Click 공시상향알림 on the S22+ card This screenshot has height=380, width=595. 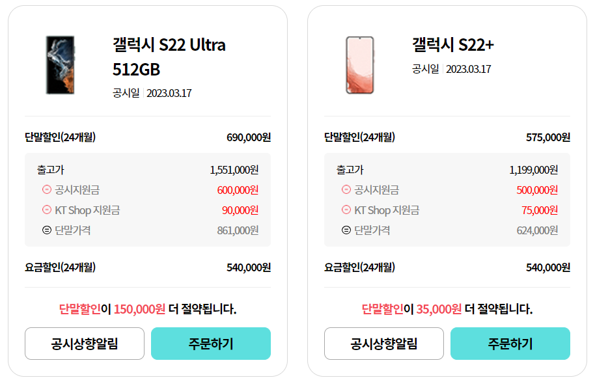point(383,344)
